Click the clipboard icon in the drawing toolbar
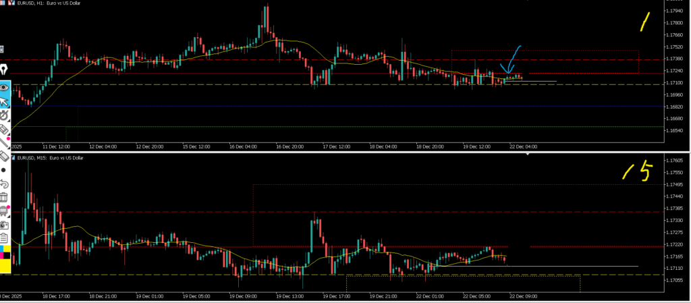 pos(4,238)
